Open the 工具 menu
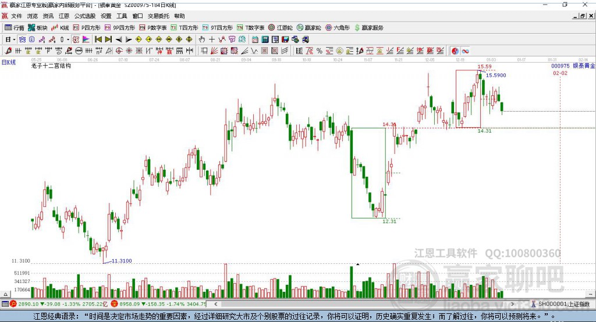Screen dimensions: 596x322 pos(122,16)
